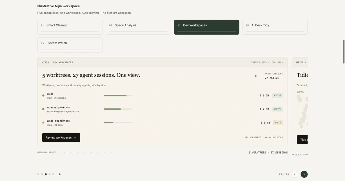Click the atlas usage progress bar

(118, 95)
